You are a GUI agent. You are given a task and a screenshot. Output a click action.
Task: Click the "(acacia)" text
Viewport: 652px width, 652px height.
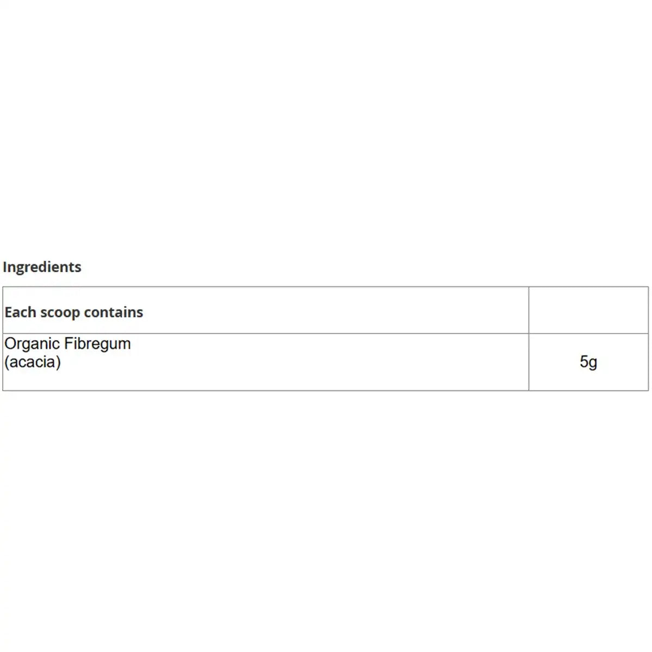[33, 362]
